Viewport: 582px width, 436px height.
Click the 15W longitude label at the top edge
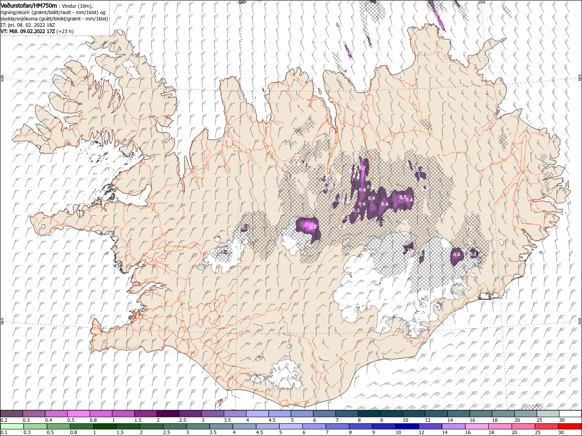(x=481, y=2)
